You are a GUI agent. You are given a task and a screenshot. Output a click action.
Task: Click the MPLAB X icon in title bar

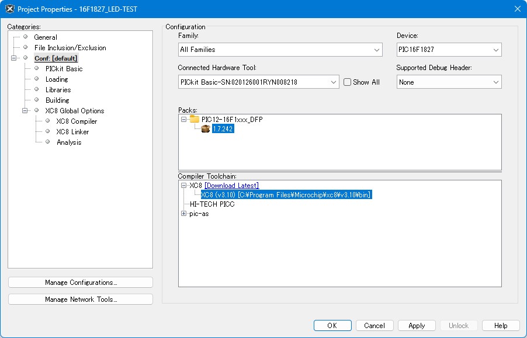coord(9,9)
